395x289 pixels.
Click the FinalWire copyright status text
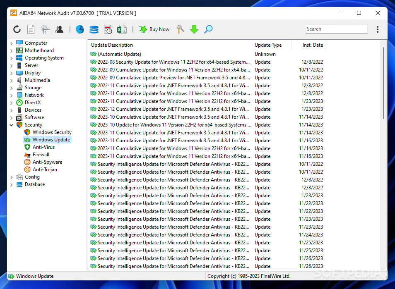click(x=249, y=276)
